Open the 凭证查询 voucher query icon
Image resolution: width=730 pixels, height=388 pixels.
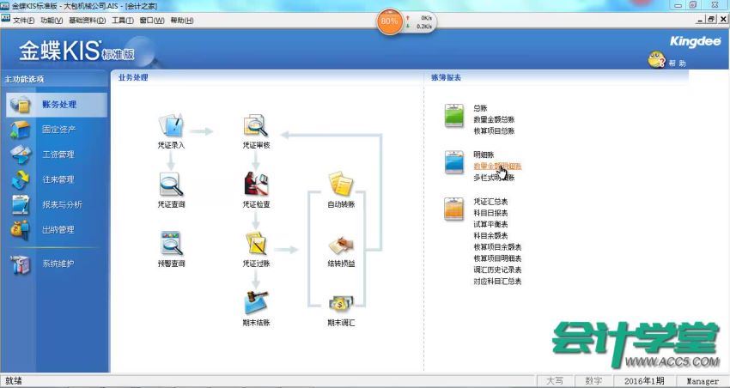click(171, 185)
